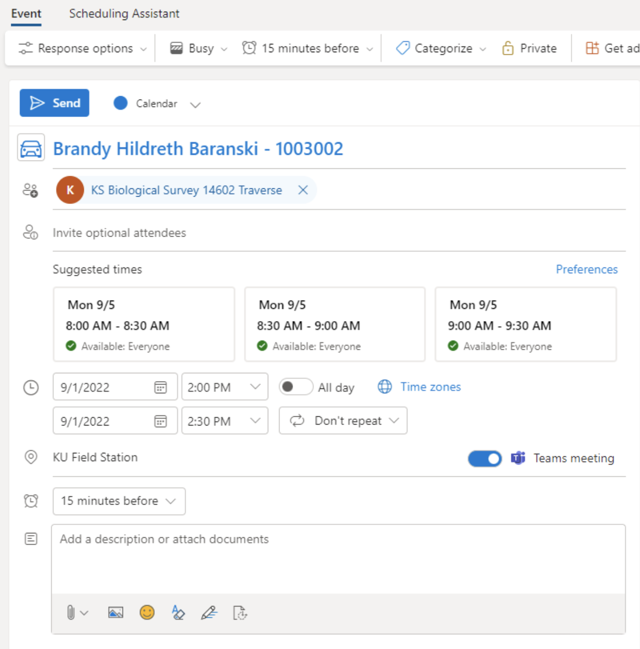
Task: Mark the event as Private
Action: (x=529, y=48)
